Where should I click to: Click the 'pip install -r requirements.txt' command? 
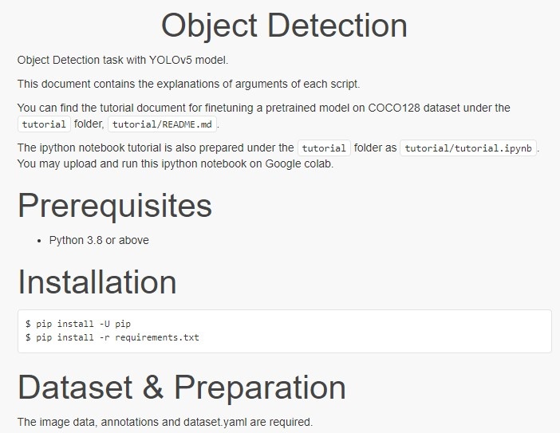[112, 337]
